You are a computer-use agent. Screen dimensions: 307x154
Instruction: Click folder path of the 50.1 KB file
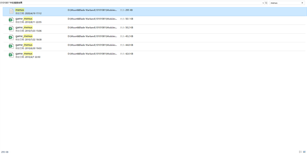[92, 19]
